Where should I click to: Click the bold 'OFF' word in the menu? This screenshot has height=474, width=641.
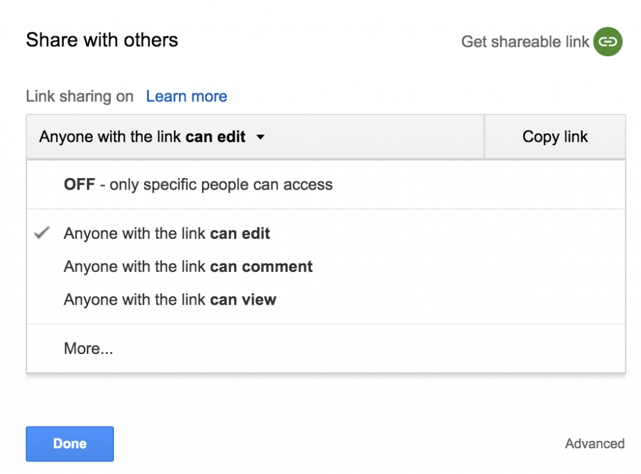(x=79, y=185)
